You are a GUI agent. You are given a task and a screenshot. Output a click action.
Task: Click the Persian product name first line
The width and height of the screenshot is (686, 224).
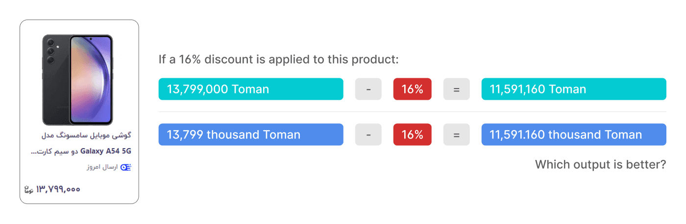[x=86, y=135]
